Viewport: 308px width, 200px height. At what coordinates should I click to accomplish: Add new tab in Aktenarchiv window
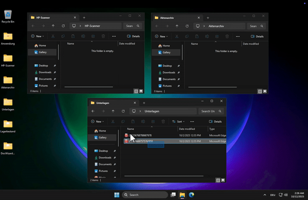coord(208,18)
